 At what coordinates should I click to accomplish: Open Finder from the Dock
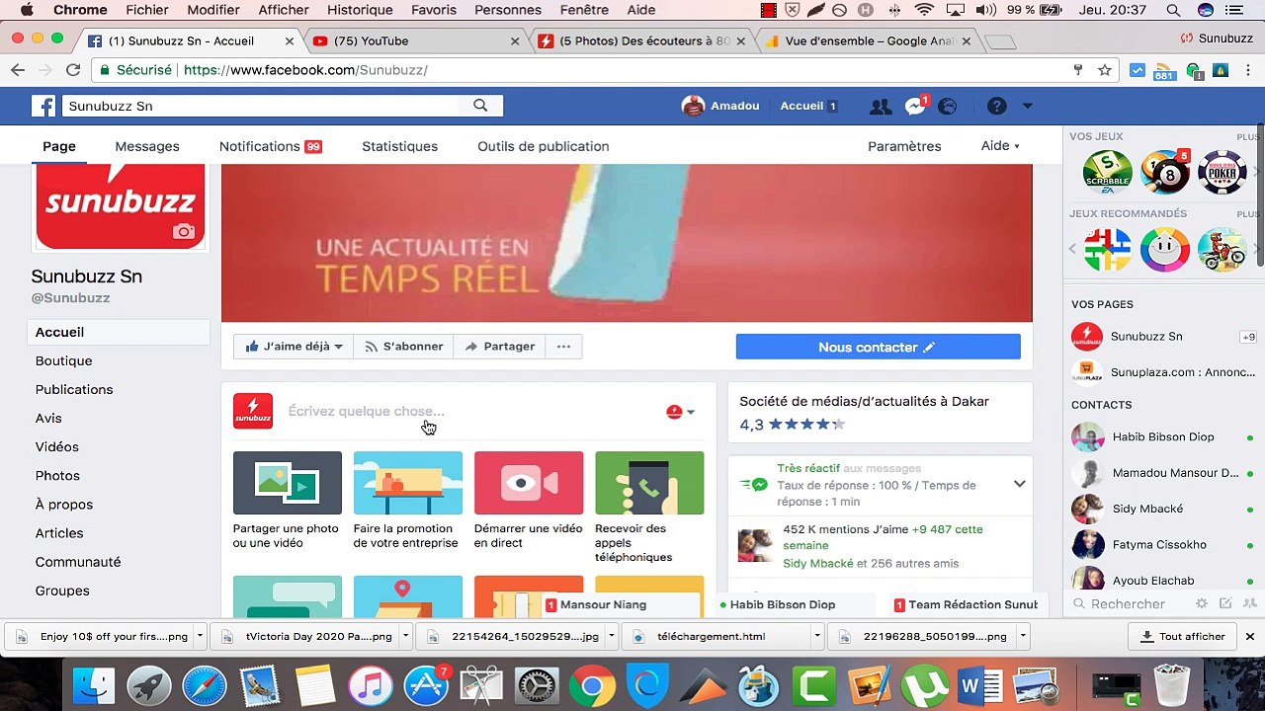pos(93,686)
